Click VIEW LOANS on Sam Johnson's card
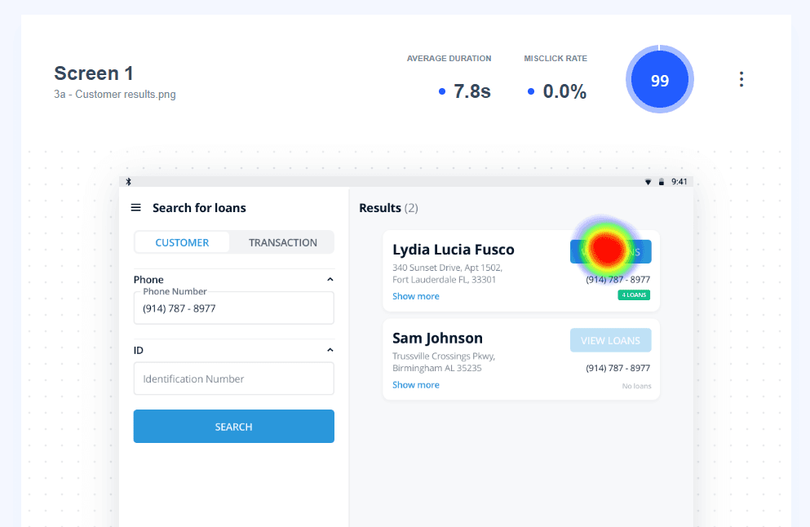 611,340
